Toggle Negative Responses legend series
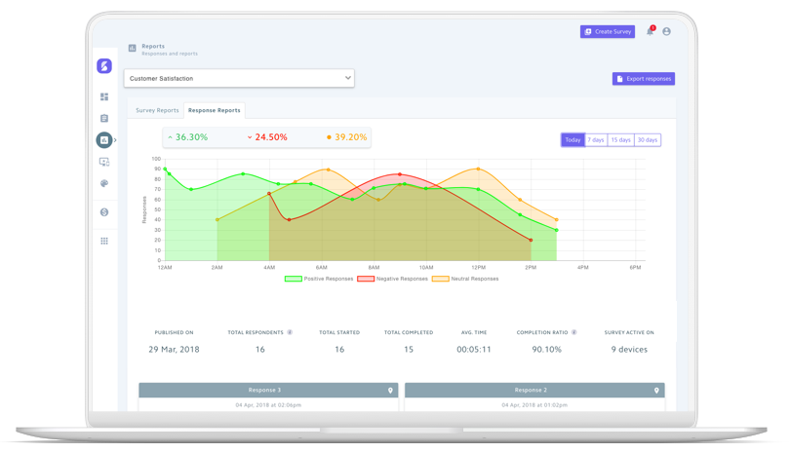 [392, 279]
